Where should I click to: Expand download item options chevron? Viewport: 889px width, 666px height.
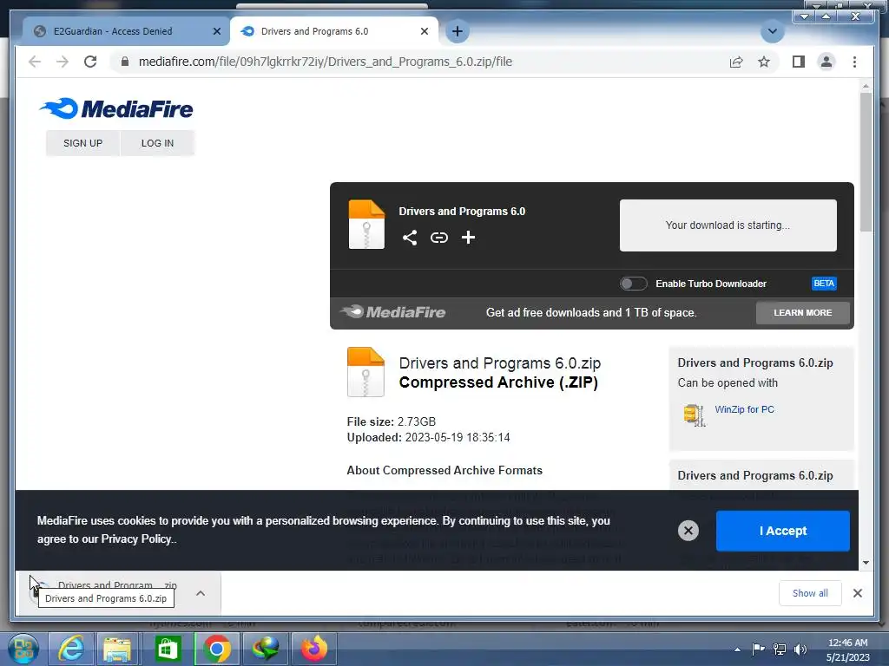(x=201, y=593)
